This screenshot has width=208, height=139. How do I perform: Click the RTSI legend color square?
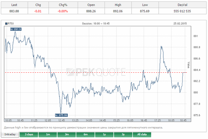pyautogui.click(x=6, y=23)
